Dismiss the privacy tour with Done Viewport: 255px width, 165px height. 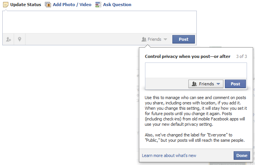242,155
